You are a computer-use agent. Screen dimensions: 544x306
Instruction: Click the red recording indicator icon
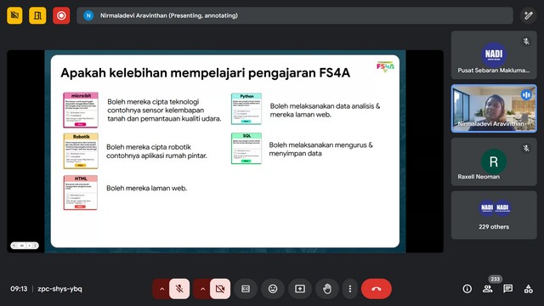(x=61, y=15)
